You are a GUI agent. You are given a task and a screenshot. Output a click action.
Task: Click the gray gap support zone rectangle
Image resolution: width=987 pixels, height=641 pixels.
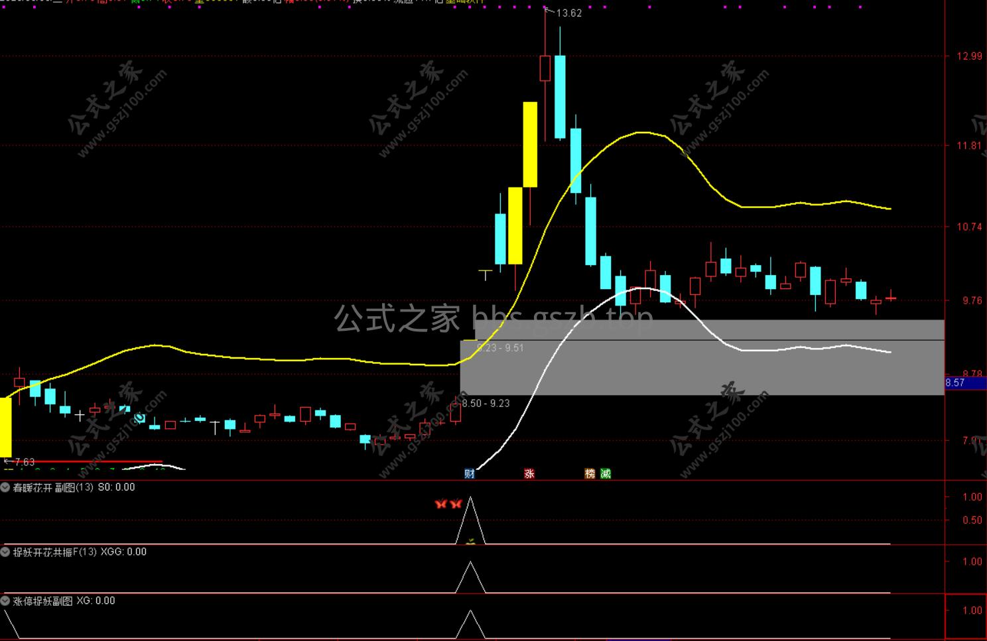(x=702, y=357)
